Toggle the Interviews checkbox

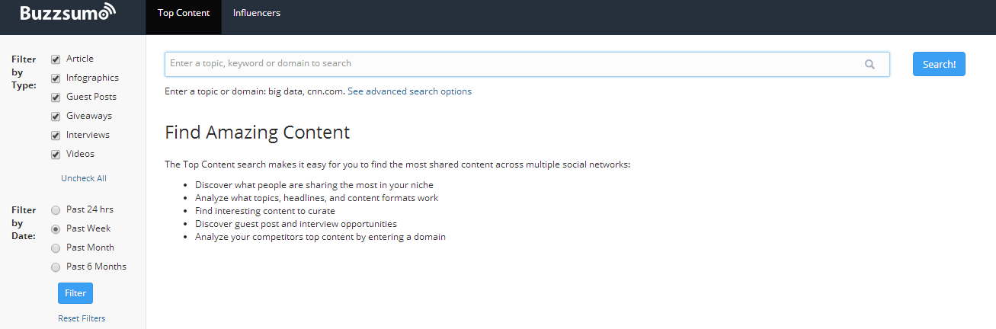[56, 136]
